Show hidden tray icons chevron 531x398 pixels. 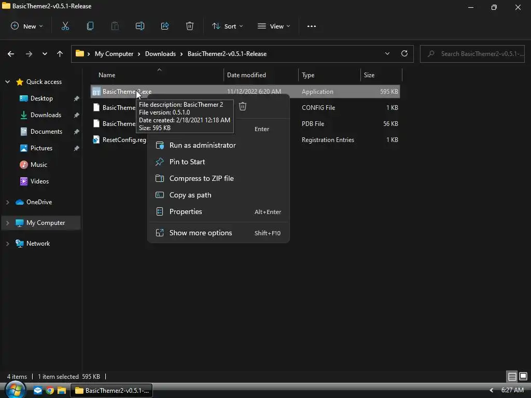[x=492, y=390]
